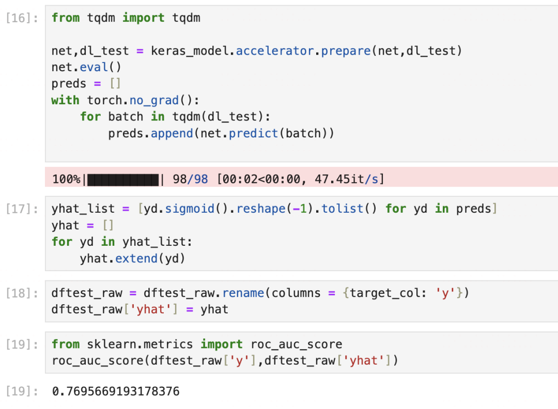Screen dimensions: 558x409
Task: Click the yhat.extend(yd) line
Action: (132, 258)
